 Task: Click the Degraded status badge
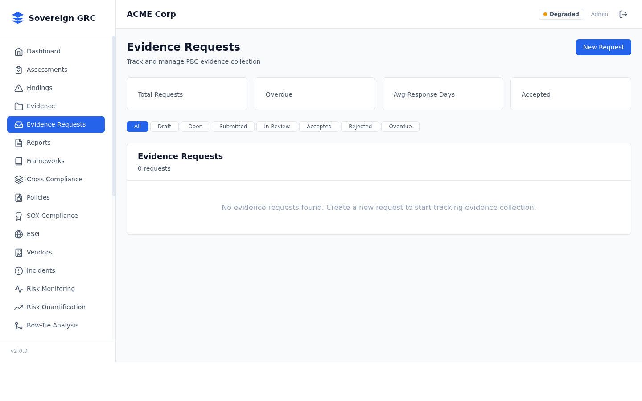561,14
